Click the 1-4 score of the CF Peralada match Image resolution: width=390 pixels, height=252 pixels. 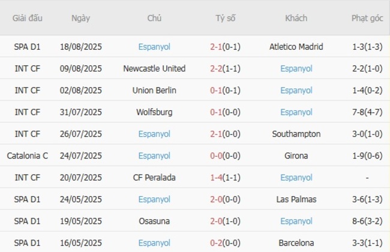(x=218, y=178)
